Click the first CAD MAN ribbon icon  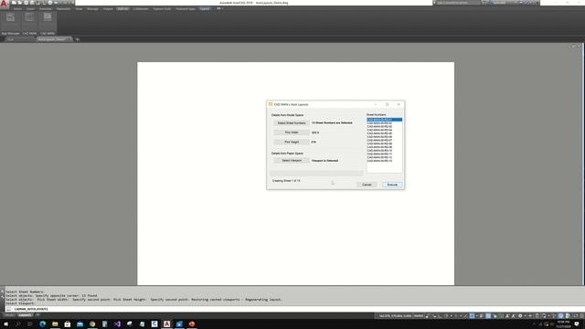[29, 17]
